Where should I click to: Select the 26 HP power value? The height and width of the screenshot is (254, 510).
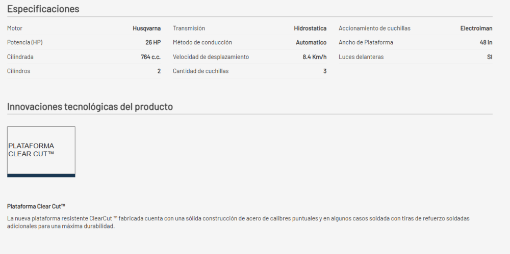tap(153, 43)
